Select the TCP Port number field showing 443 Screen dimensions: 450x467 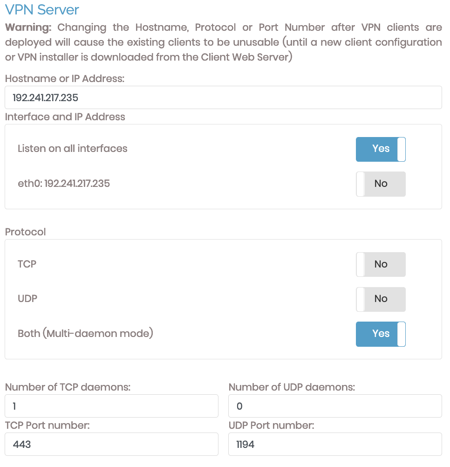pos(111,444)
